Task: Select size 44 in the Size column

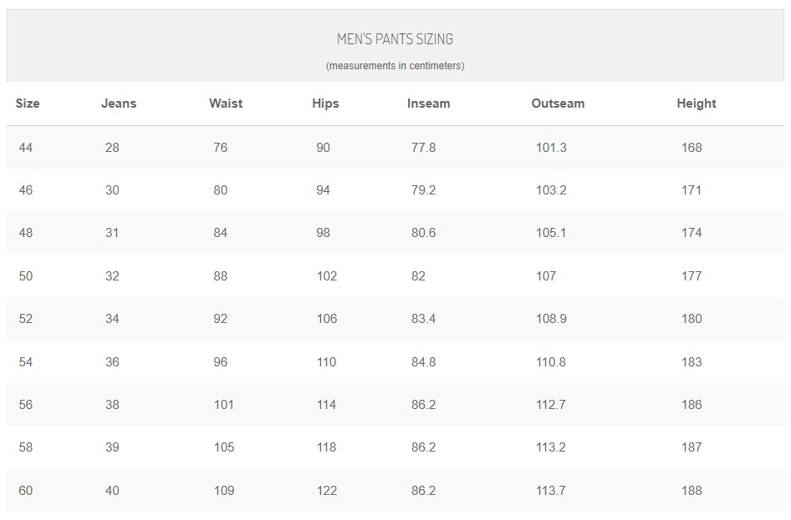Action: 26,148
